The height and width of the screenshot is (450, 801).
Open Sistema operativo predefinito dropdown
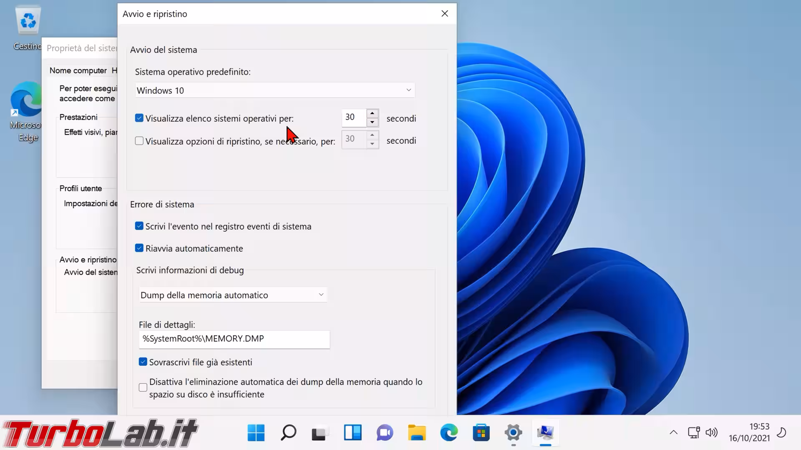coord(275,90)
